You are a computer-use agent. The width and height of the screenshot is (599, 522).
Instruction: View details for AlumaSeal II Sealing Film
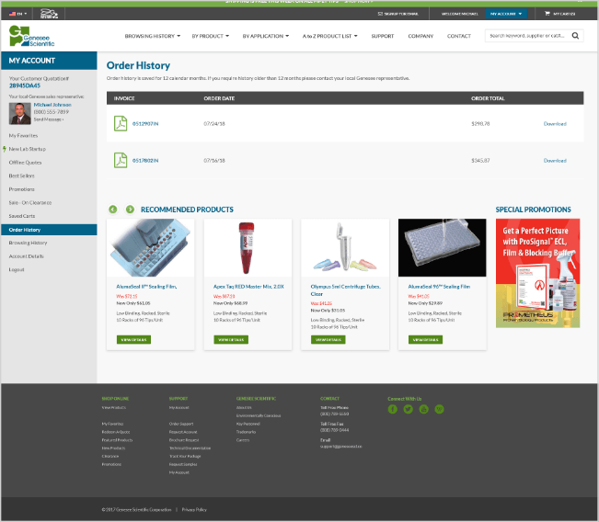click(x=133, y=340)
